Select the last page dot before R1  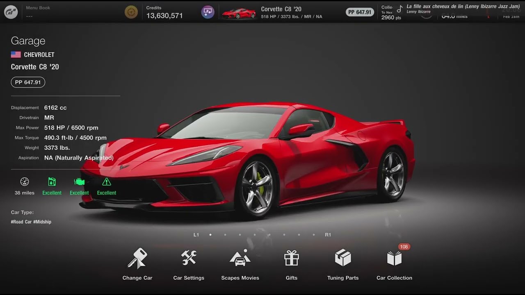pyautogui.click(x=314, y=235)
